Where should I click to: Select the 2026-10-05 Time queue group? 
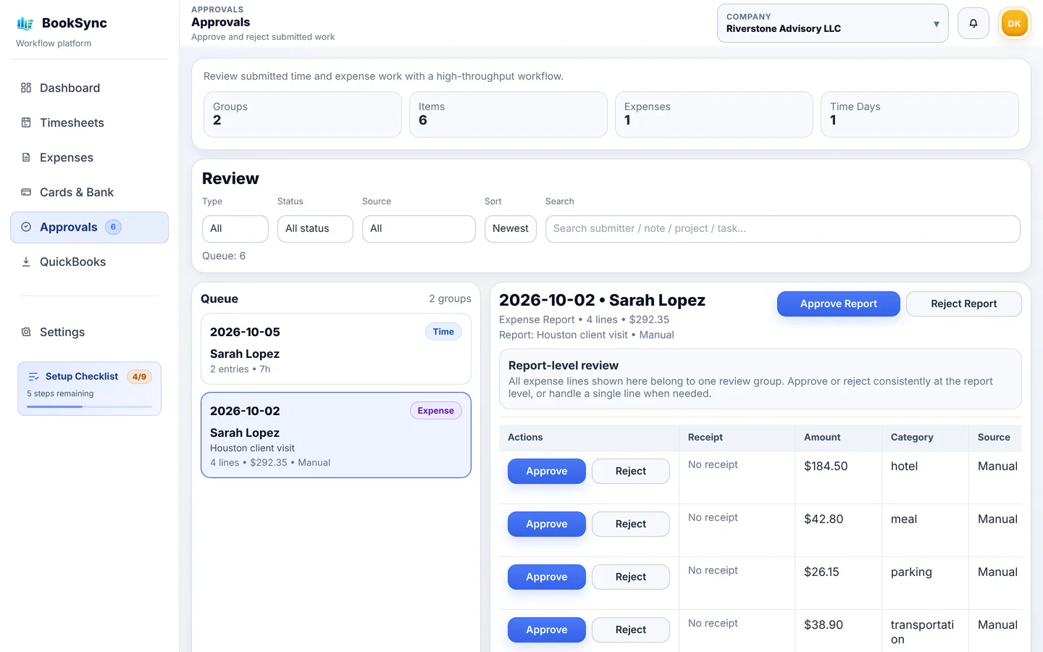coord(336,349)
